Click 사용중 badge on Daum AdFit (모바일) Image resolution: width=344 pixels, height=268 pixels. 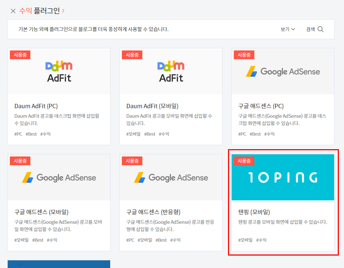click(x=132, y=55)
